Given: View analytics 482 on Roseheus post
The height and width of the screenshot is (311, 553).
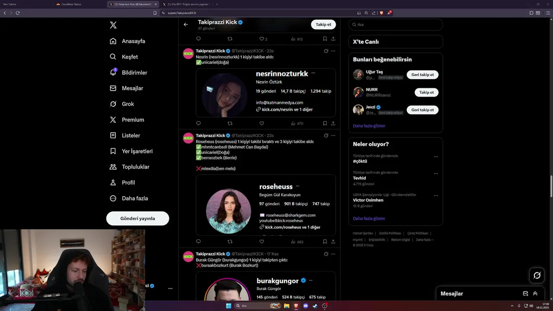Looking at the screenshot, I should pos(297,242).
